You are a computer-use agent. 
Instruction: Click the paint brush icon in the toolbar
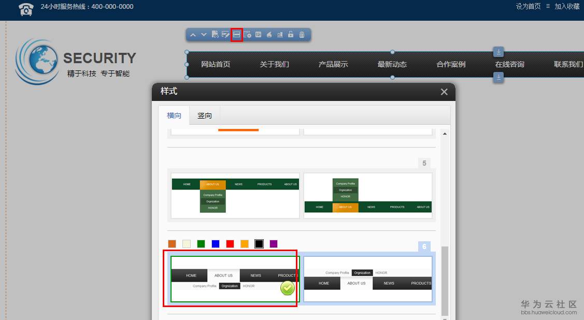coord(269,35)
